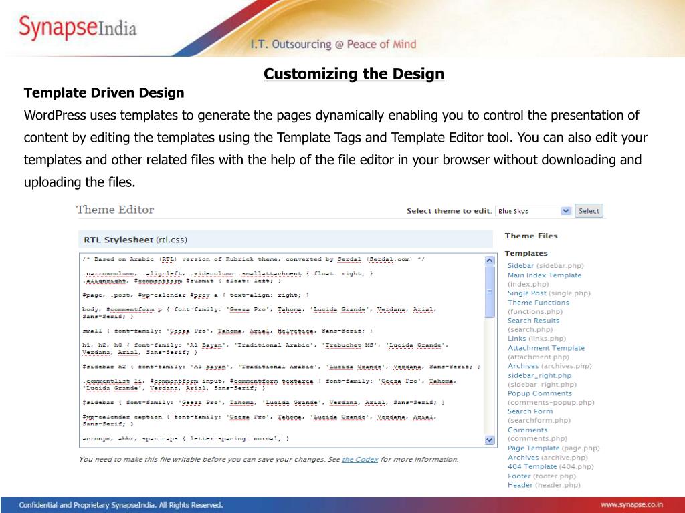Click the 'Theme Files' sidebar heading
Viewport: 685px width, 513px height.
[531, 236]
